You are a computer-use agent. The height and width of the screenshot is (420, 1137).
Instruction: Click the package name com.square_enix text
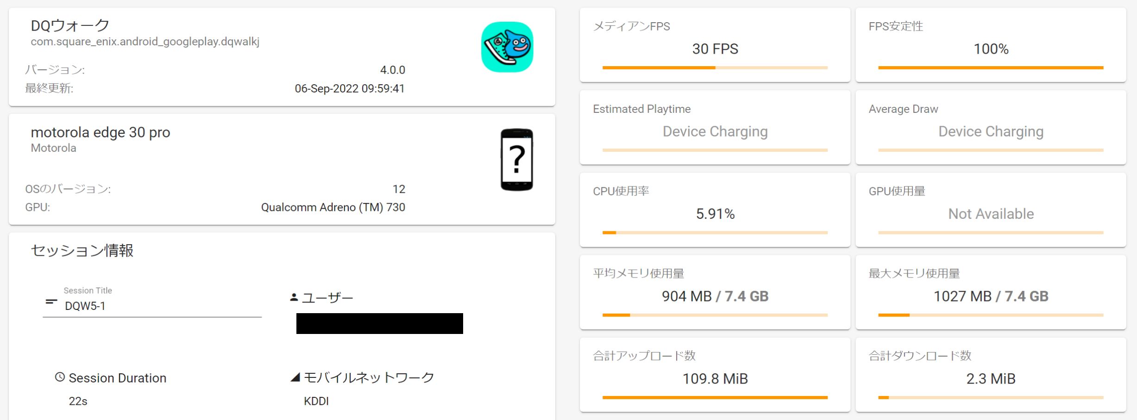(145, 42)
